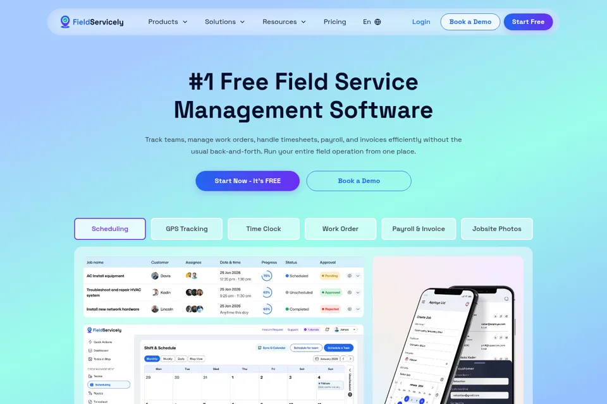Click the FieldServicely logo in the navbar

pyautogui.click(x=92, y=21)
